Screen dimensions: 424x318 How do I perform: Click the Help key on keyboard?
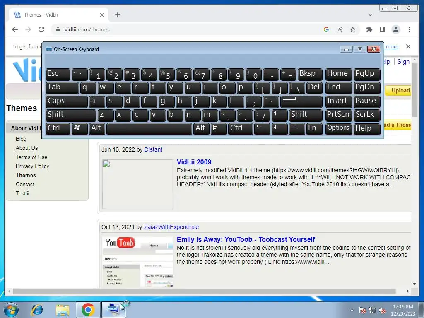[x=367, y=128]
